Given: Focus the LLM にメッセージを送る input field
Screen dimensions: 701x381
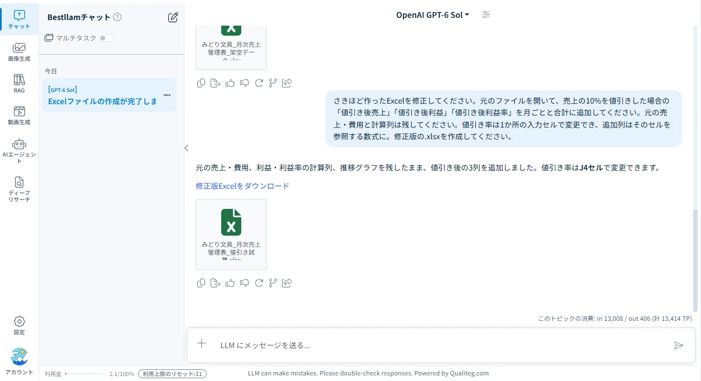Looking at the screenshot, I should click(440, 345).
